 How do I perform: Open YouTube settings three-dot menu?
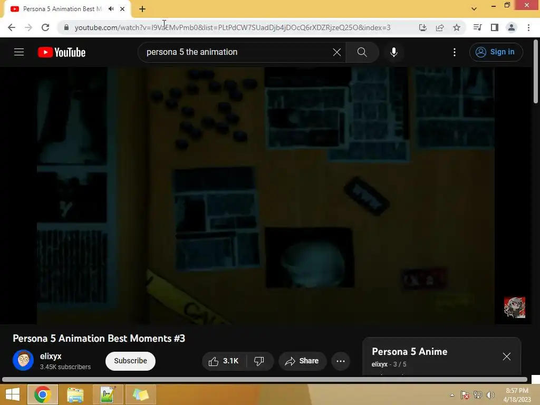[455, 52]
